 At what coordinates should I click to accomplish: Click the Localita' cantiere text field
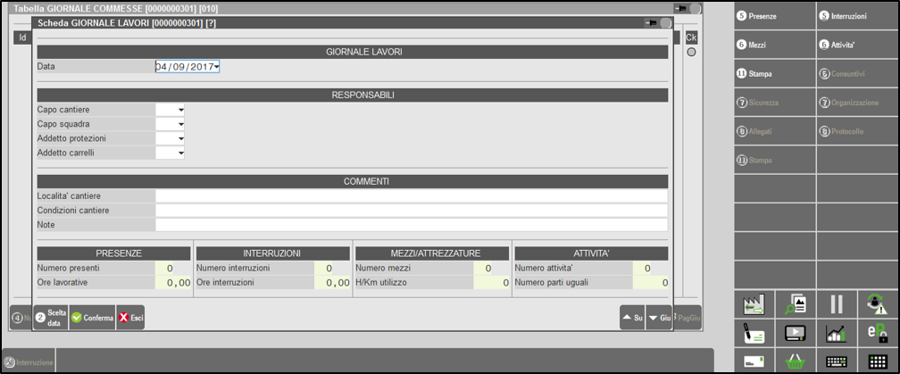pos(411,196)
